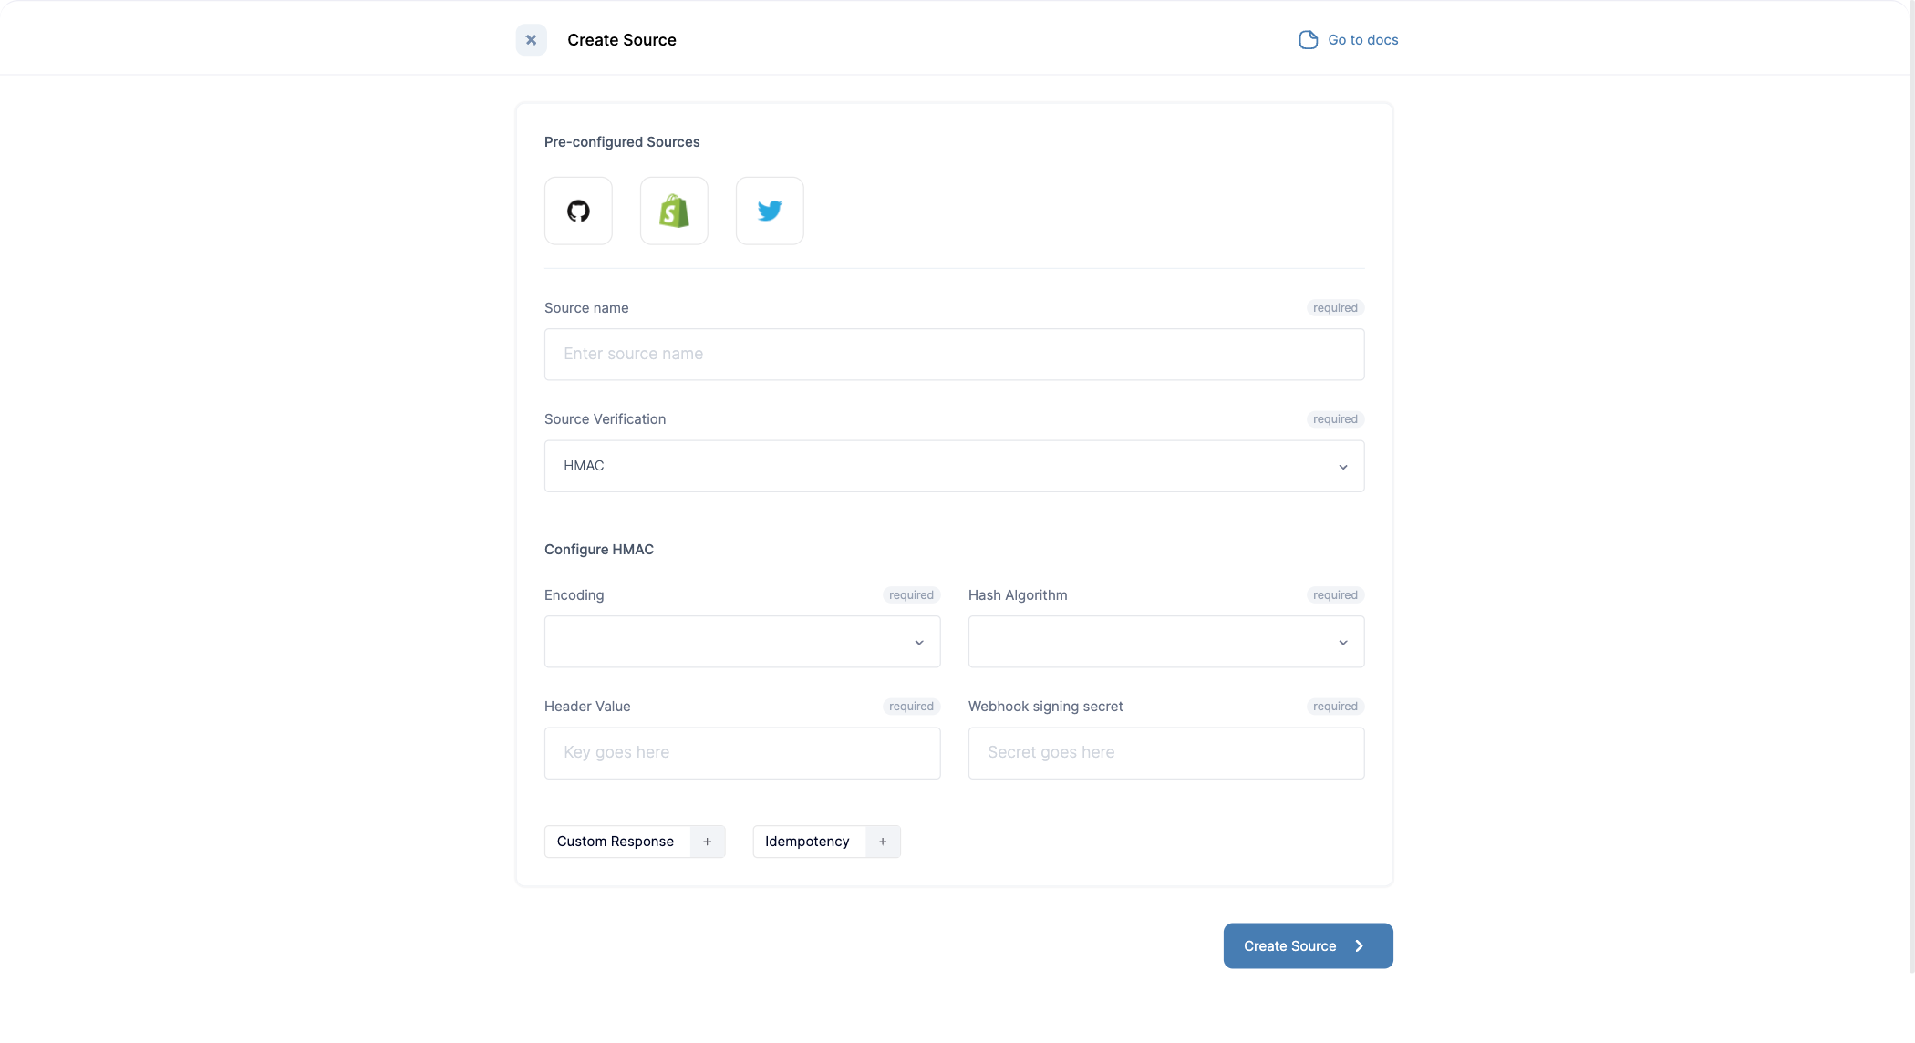Close the Create Source form

click(x=531, y=40)
